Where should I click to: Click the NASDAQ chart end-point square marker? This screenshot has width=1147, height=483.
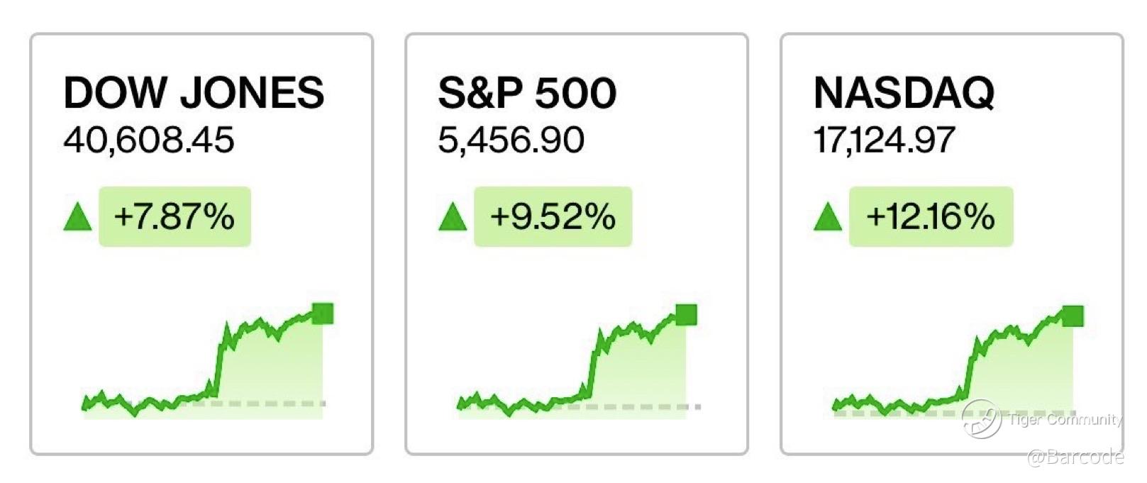1073,316
